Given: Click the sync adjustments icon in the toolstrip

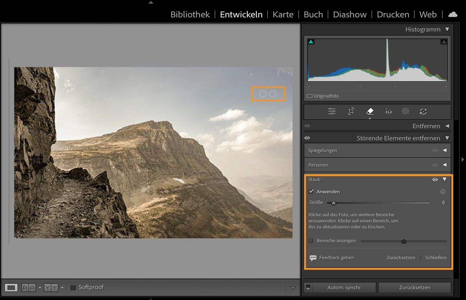Looking at the screenshot, I should click(x=423, y=111).
